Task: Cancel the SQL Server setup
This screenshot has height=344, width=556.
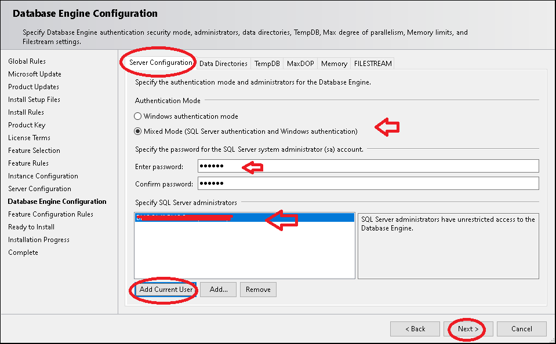Action: [x=522, y=329]
